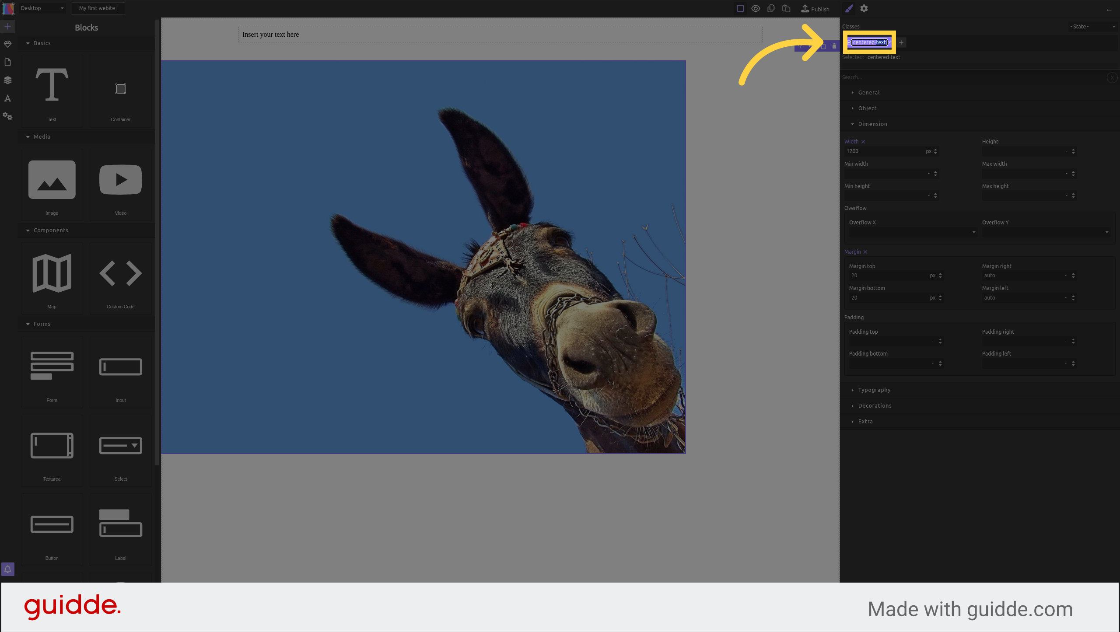Open the style manager brush icon
This screenshot has height=632, width=1120.
(x=849, y=8)
